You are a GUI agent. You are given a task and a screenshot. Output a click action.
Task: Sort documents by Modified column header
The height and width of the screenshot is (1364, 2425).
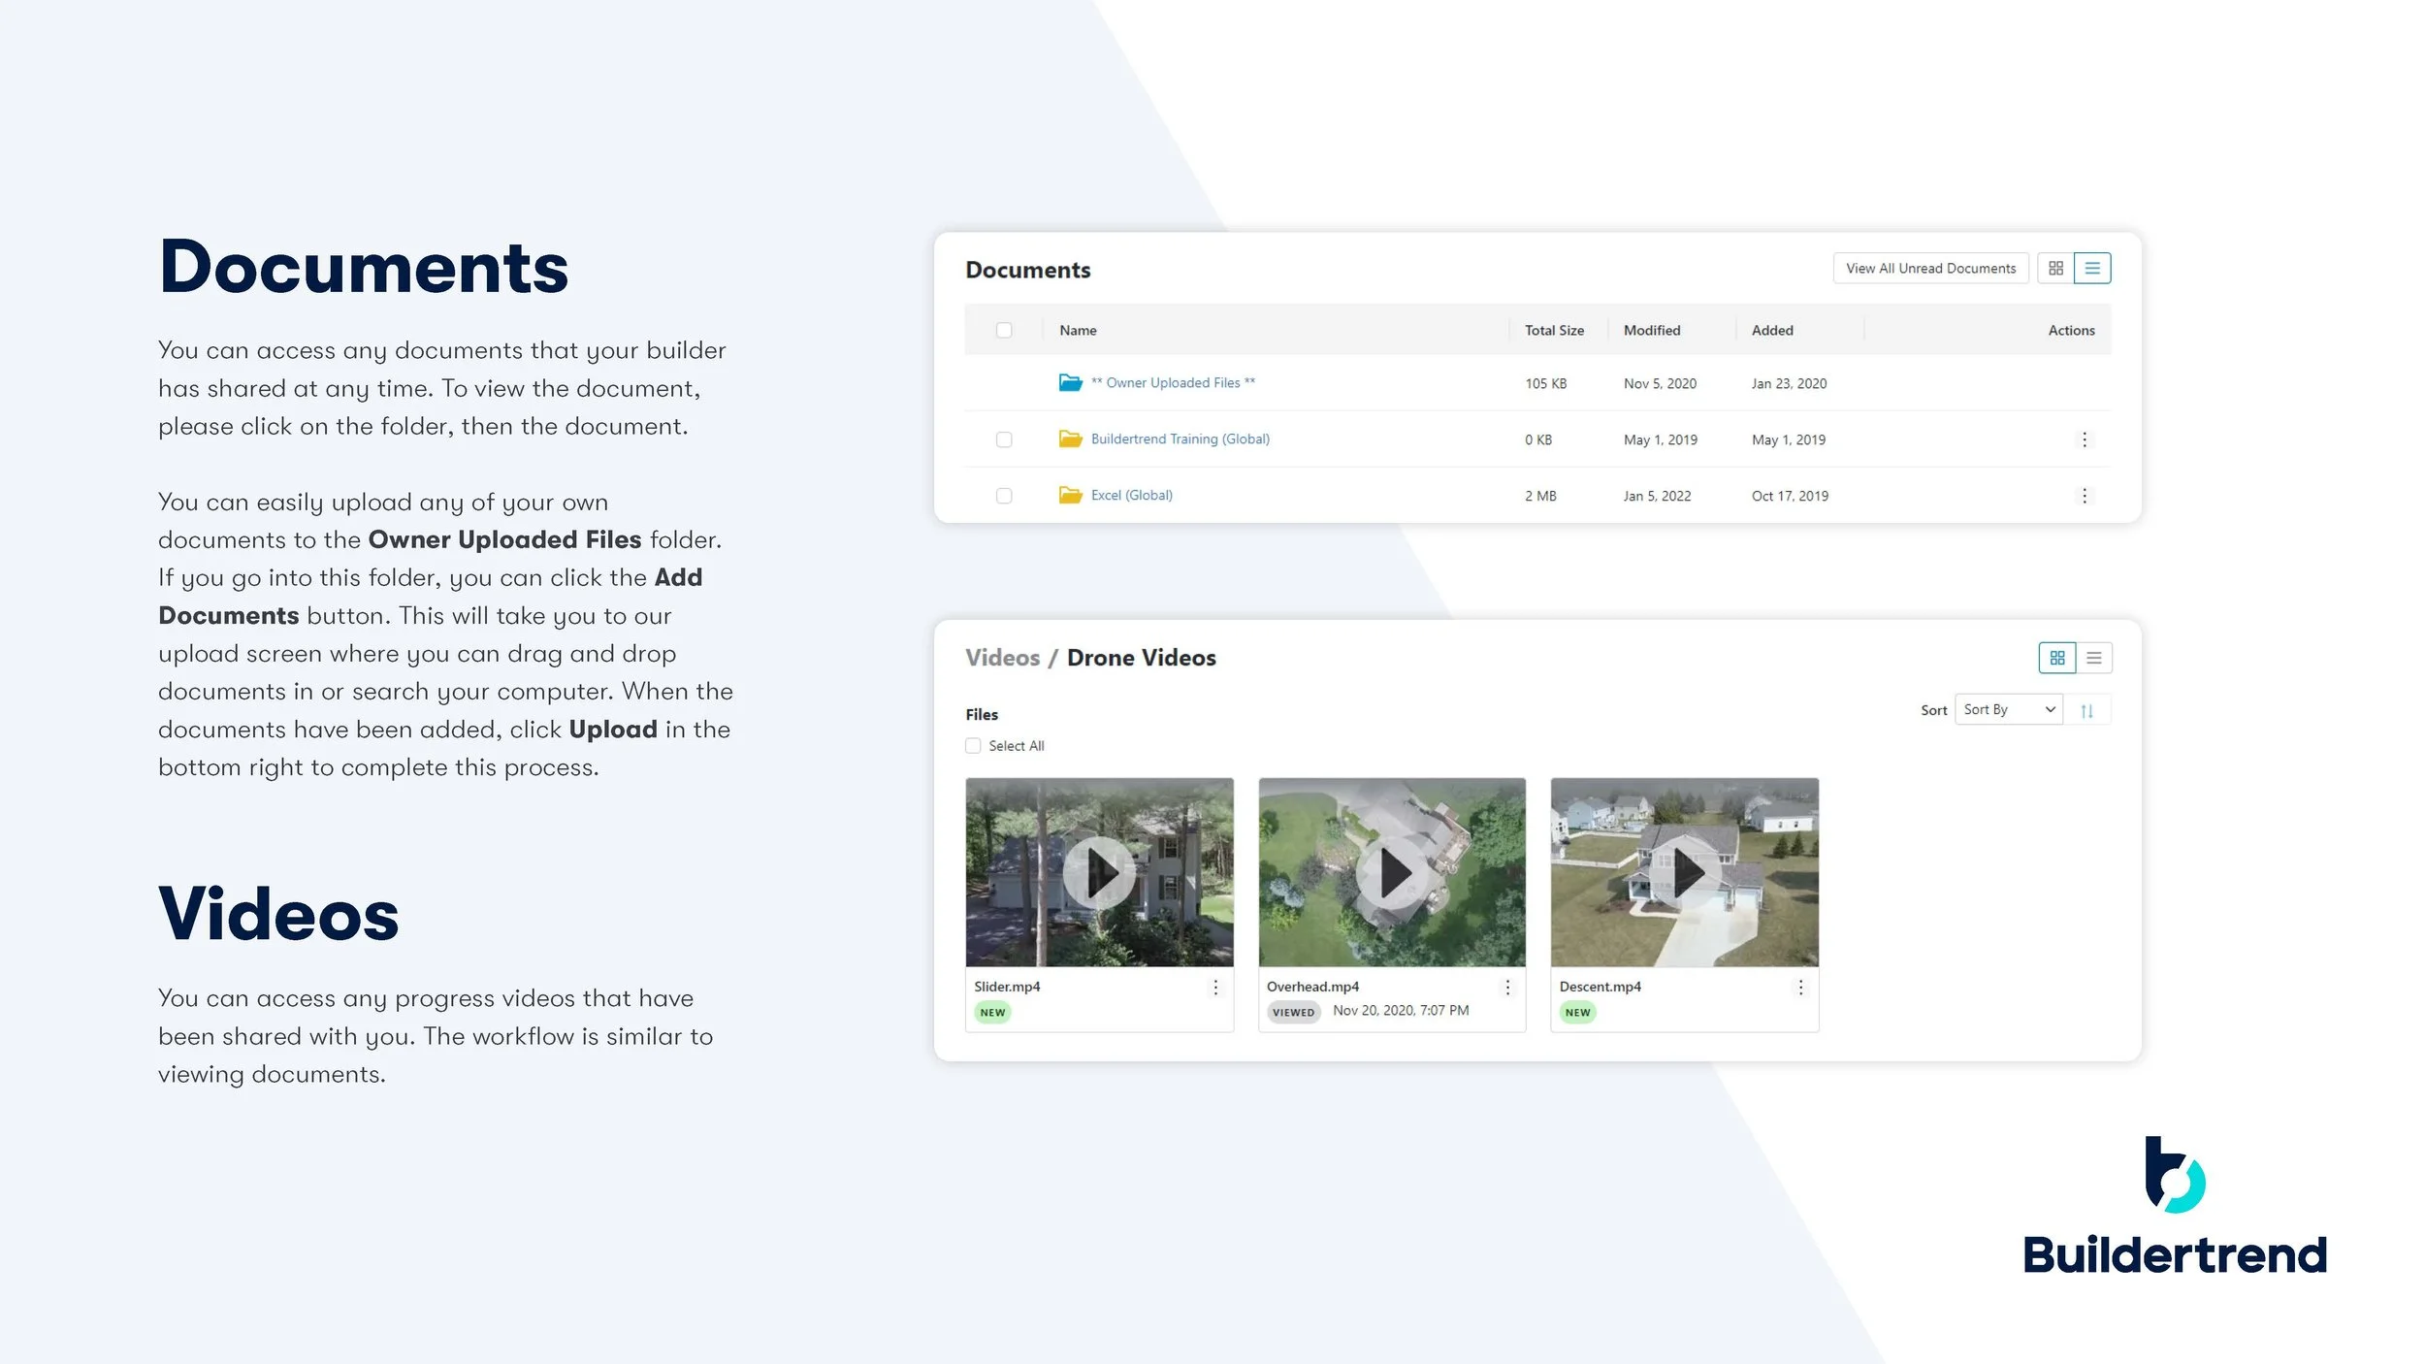pos(1652,331)
